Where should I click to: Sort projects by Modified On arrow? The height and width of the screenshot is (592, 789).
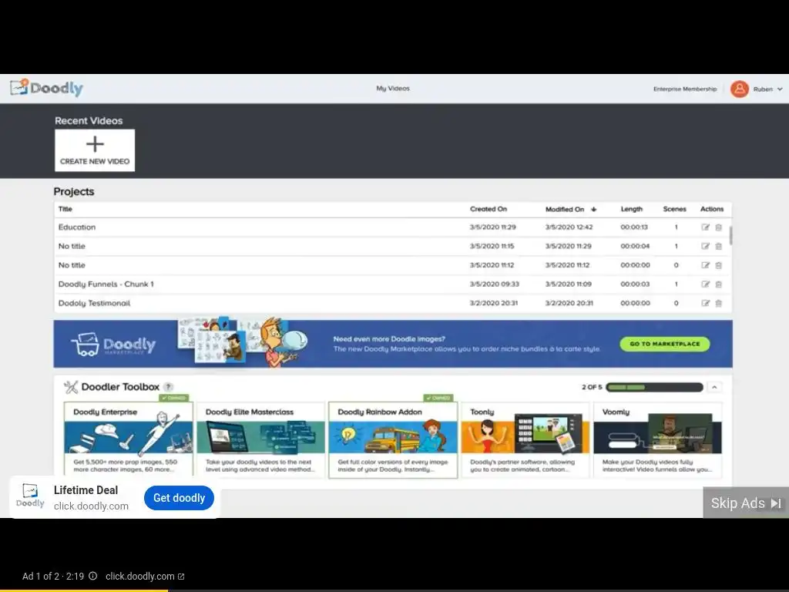594,210
